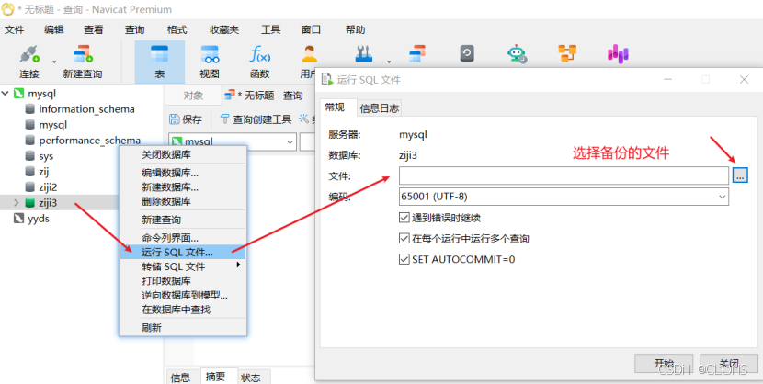Click the 保存 button in query toolbar

click(186, 119)
